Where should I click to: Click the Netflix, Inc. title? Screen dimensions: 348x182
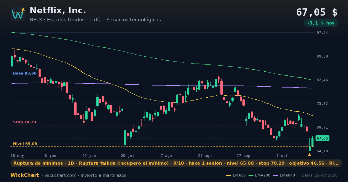pos(58,11)
